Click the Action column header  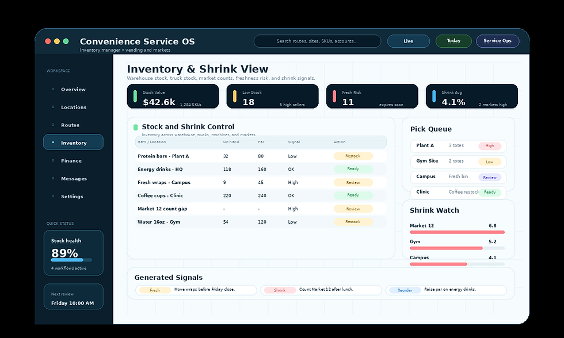(x=339, y=142)
